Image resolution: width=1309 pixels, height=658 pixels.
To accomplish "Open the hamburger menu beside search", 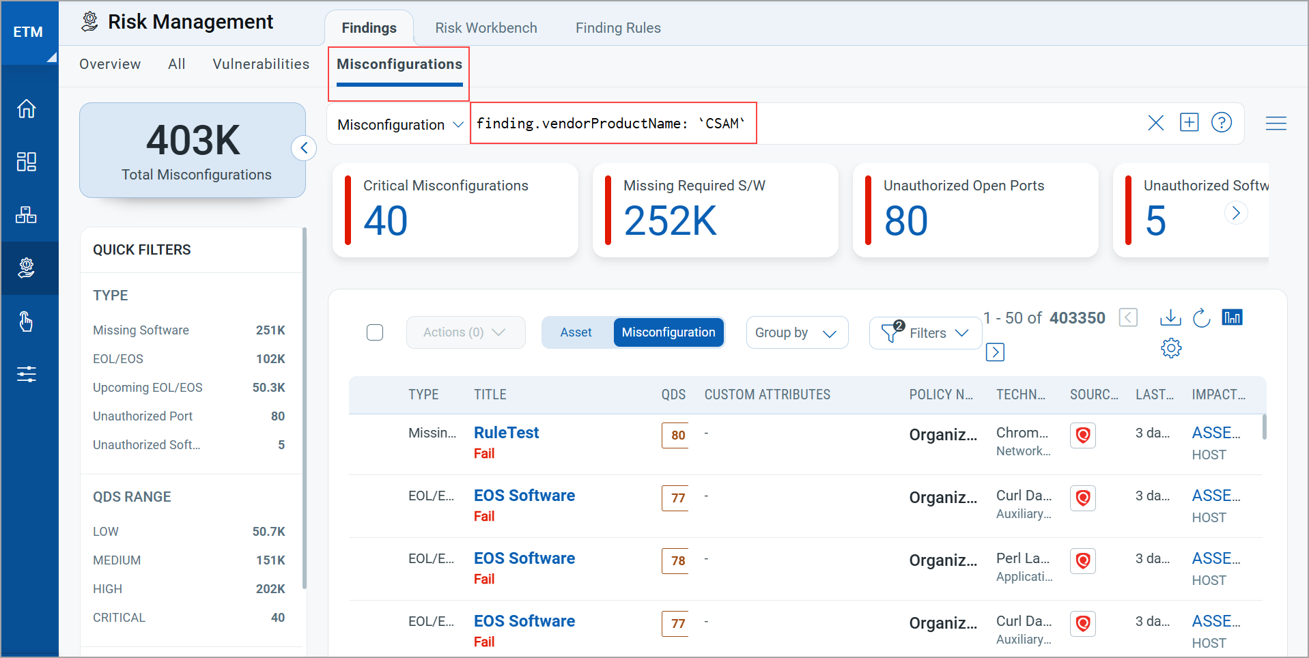I will [1276, 124].
